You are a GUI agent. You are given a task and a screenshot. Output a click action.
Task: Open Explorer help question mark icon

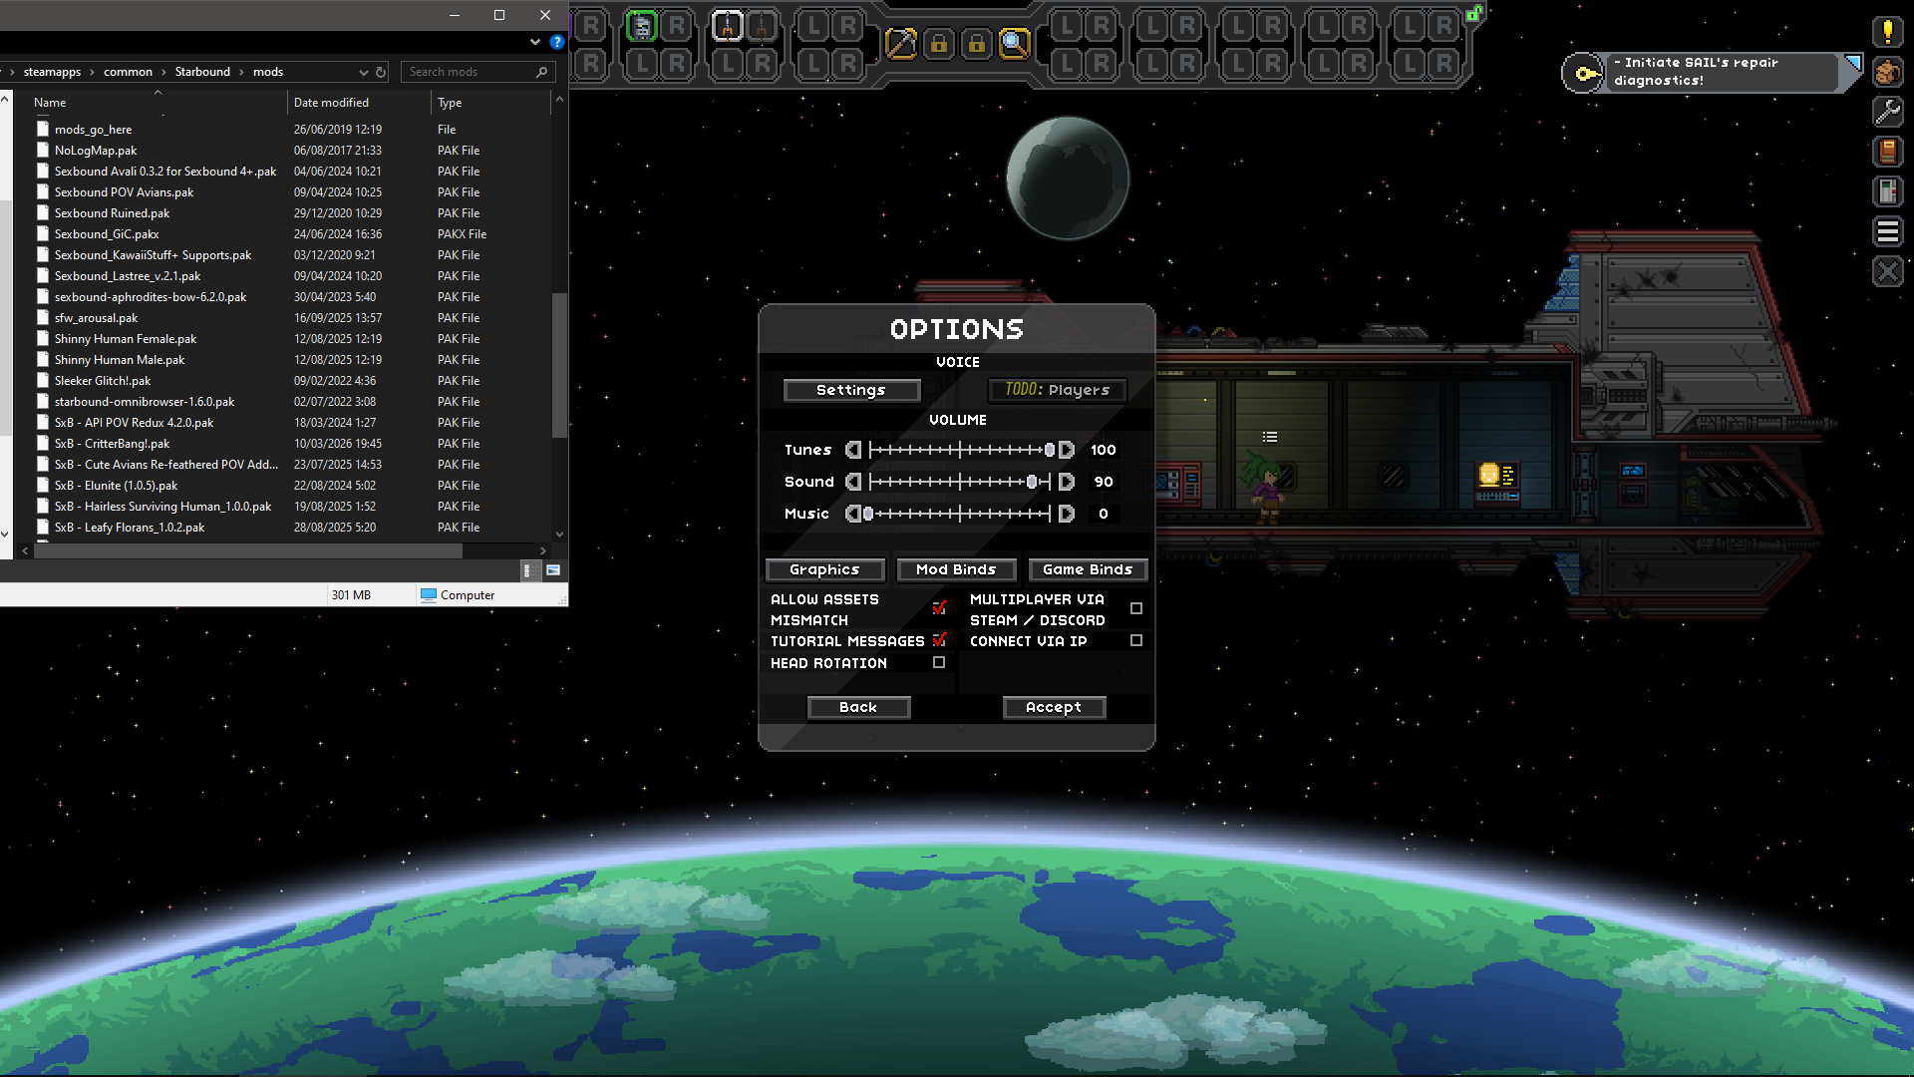point(557,42)
